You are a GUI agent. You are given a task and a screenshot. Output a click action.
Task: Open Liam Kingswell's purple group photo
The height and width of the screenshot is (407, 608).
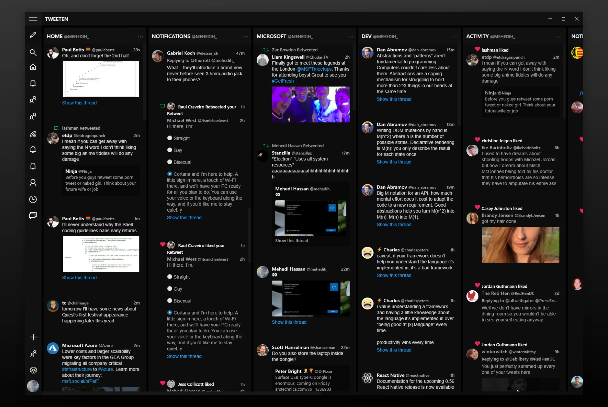[311, 104]
